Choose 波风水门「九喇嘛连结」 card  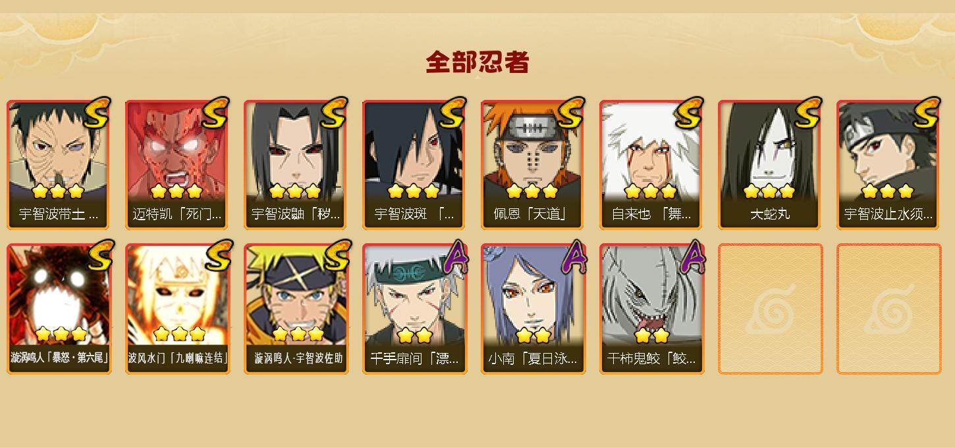pos(178,309)
